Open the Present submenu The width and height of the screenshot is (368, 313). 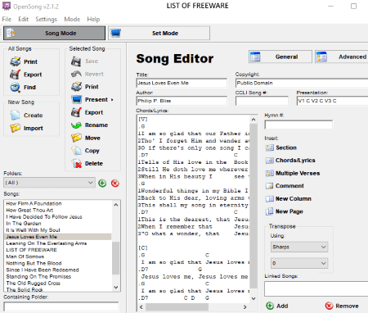[92, 99]
